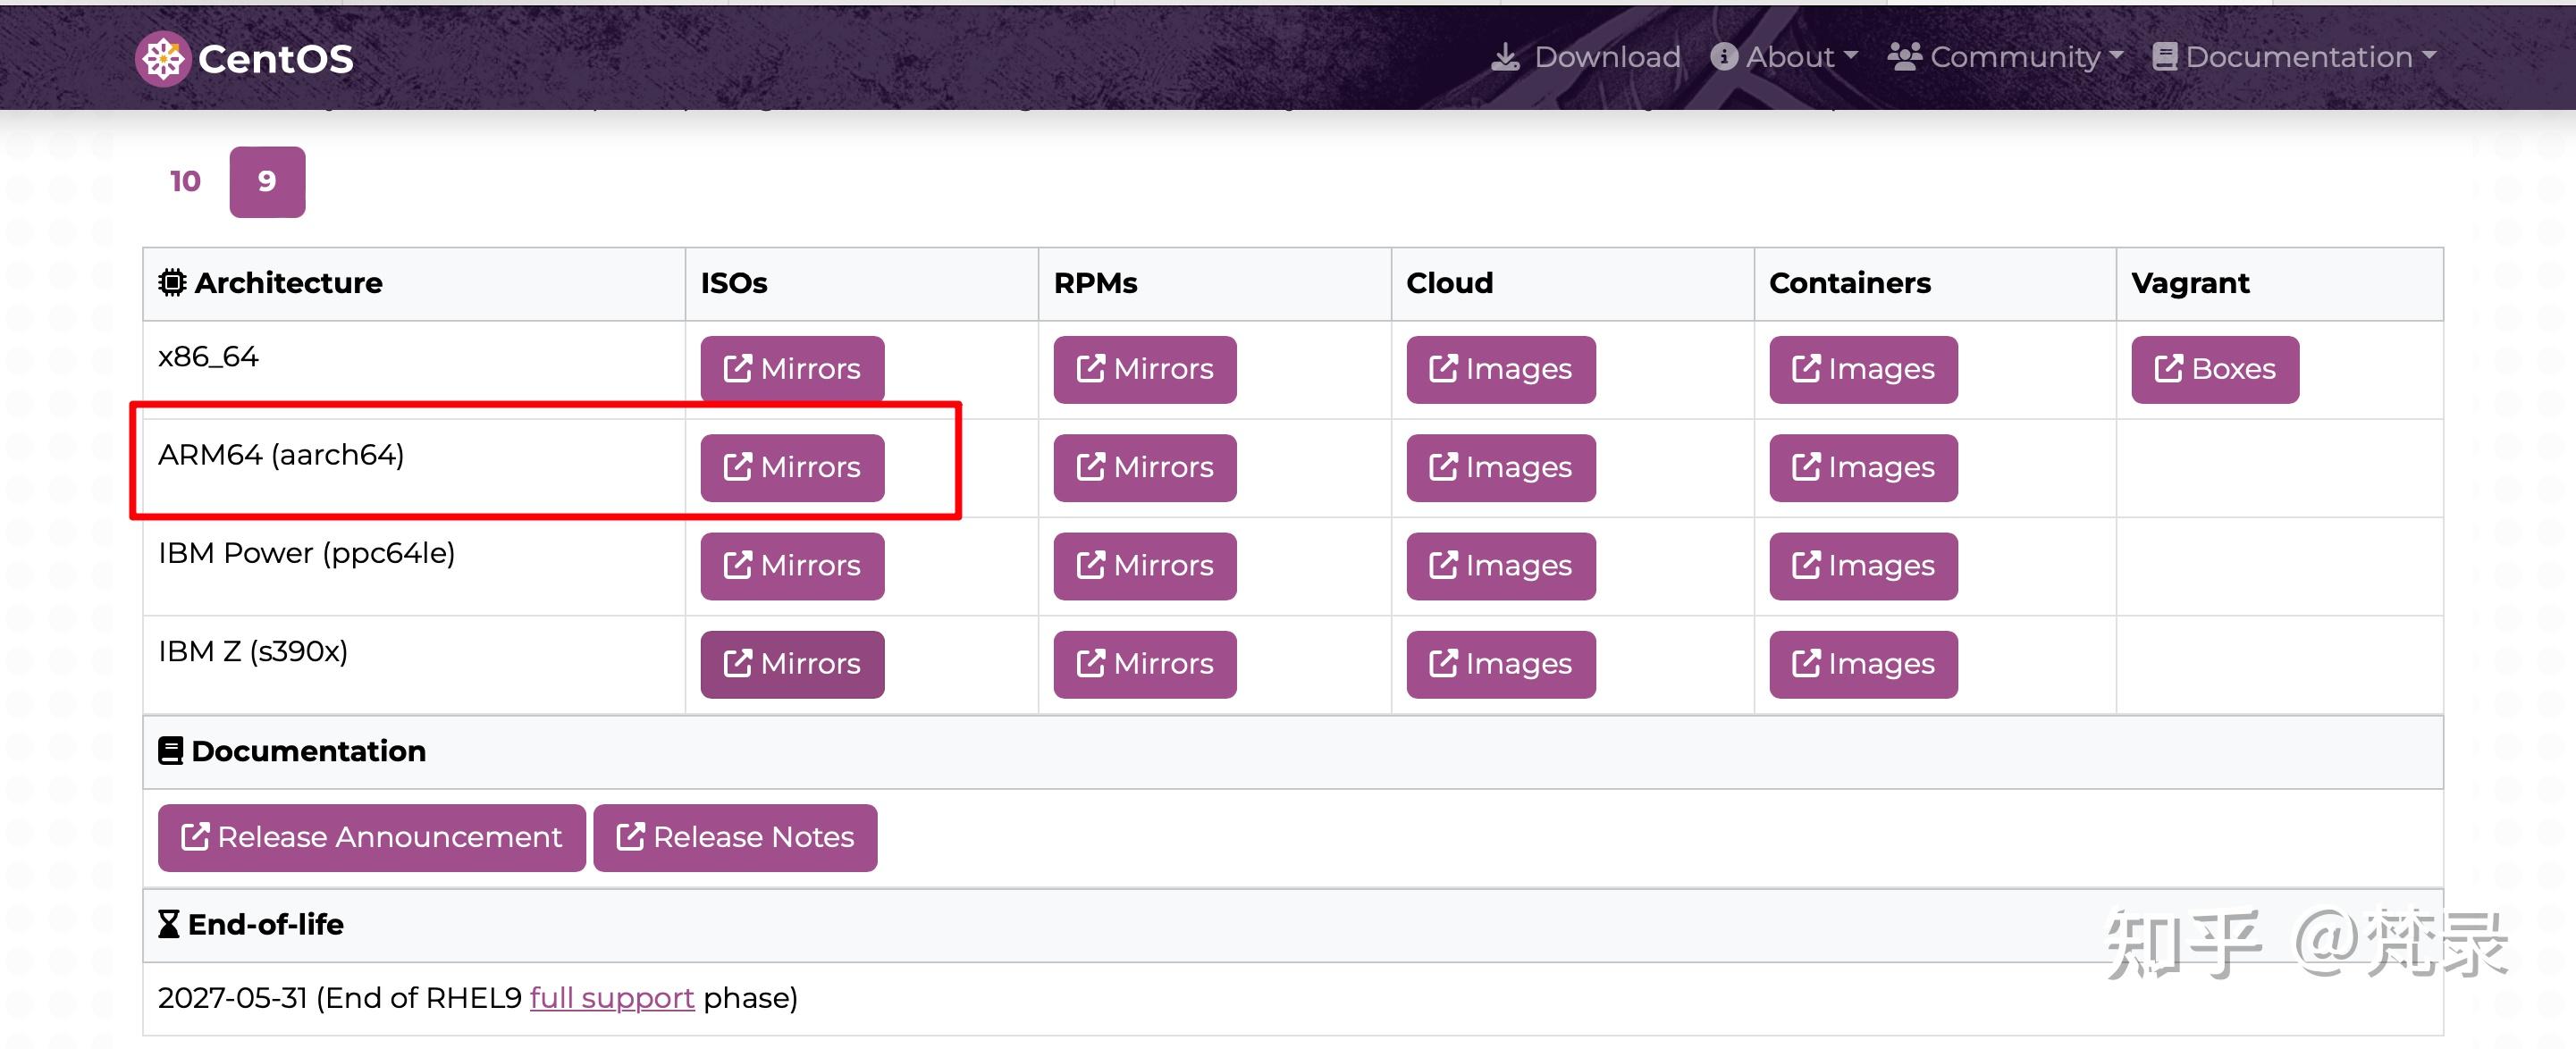Click the book icon beside Documentation section heading

pos(171,751)
